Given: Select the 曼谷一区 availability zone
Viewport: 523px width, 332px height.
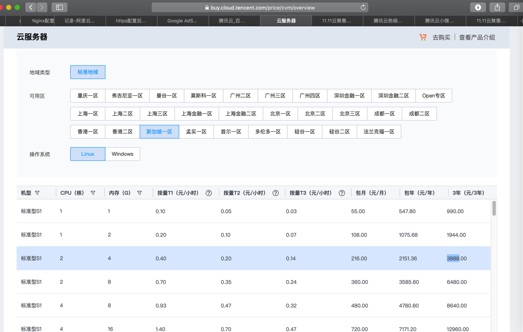Looking at the screenshot, I should point(166,96).
